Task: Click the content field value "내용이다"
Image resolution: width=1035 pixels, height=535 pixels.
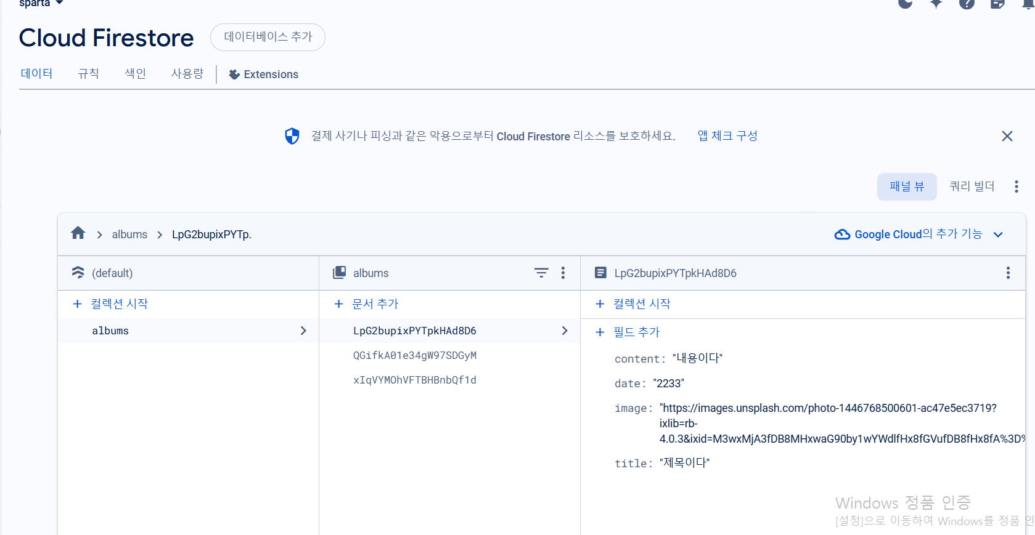Action: tap(697, 358)
